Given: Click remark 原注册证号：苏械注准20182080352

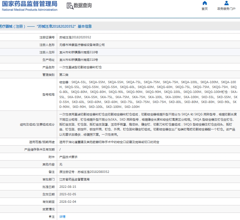Looking at the screenshot, I should pyautogui.click(x=84, y=172).
